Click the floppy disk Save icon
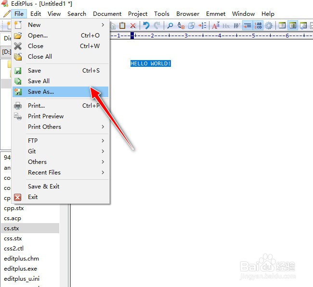 [x=18, y=71]
